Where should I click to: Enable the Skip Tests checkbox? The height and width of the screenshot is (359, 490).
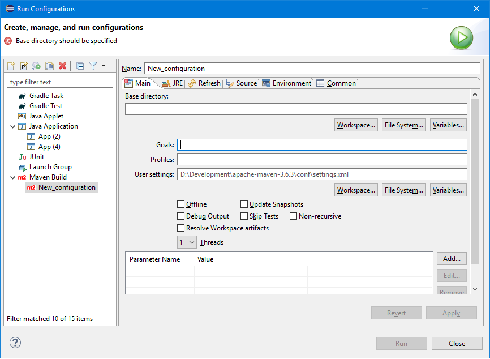pos(244,216)
